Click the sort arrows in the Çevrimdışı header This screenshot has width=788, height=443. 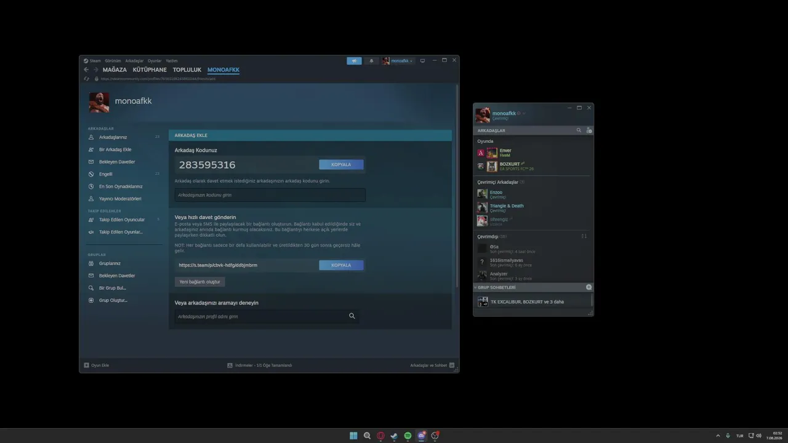click(x=584, y=236)
